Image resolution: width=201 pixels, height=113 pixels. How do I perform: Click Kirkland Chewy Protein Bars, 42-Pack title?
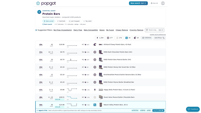117,45
